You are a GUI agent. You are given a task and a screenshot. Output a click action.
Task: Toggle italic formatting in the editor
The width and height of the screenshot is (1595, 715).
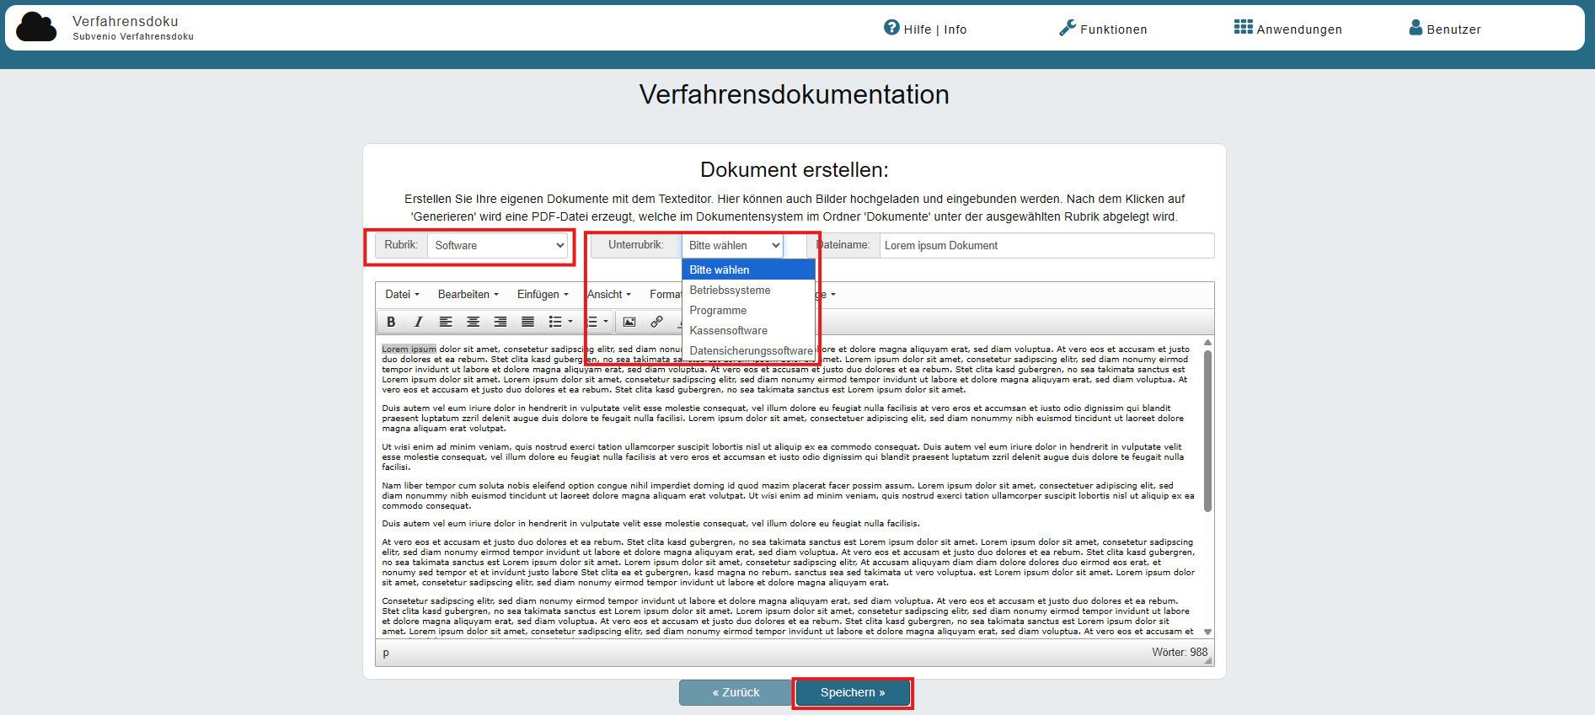coord(418,322)
